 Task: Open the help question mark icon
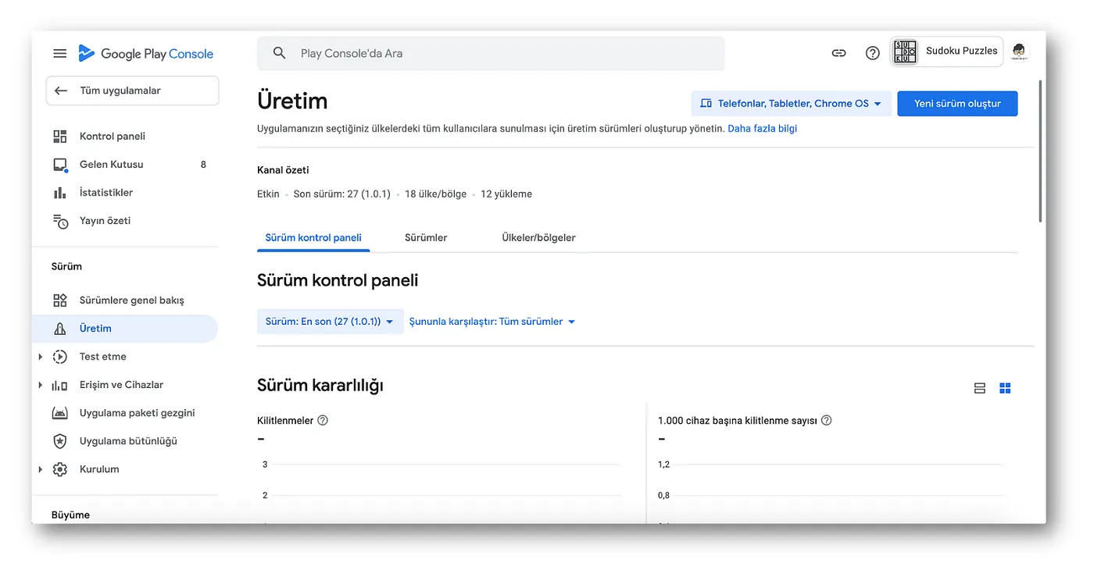coord(873,53)
